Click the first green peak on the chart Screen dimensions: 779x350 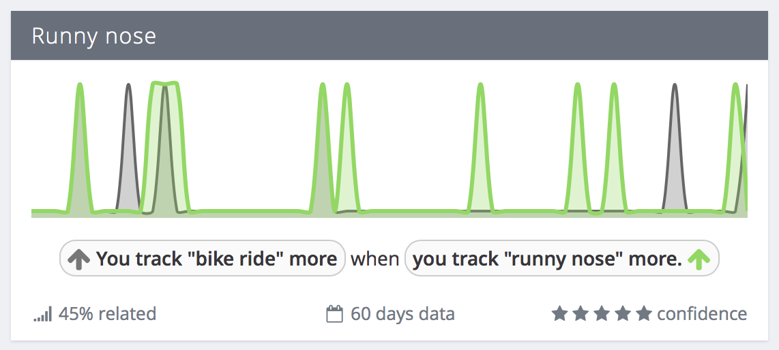[80, 148]
